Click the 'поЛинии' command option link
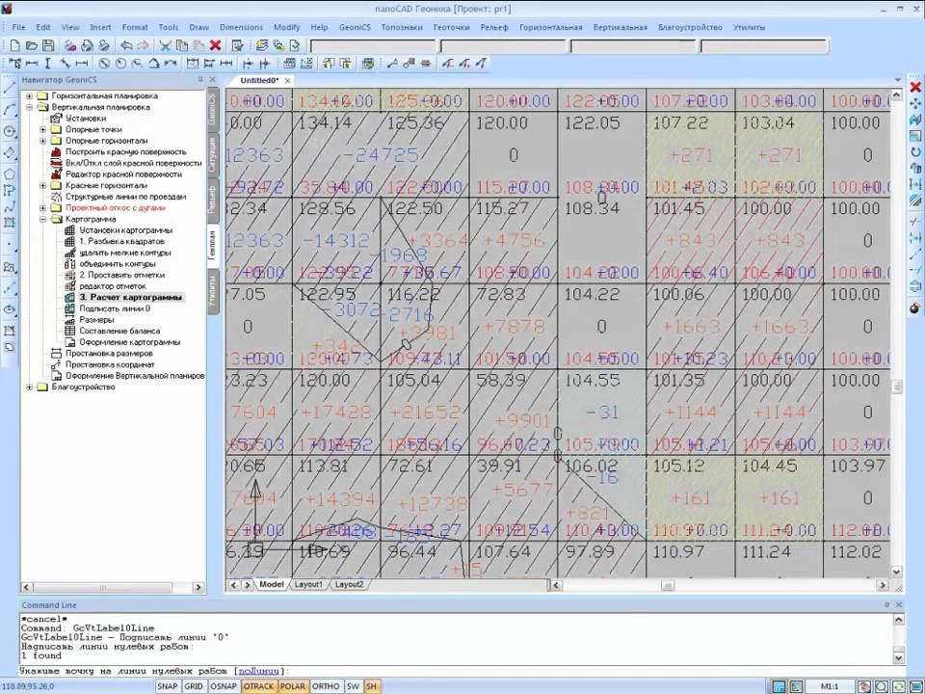 point(259,671)
